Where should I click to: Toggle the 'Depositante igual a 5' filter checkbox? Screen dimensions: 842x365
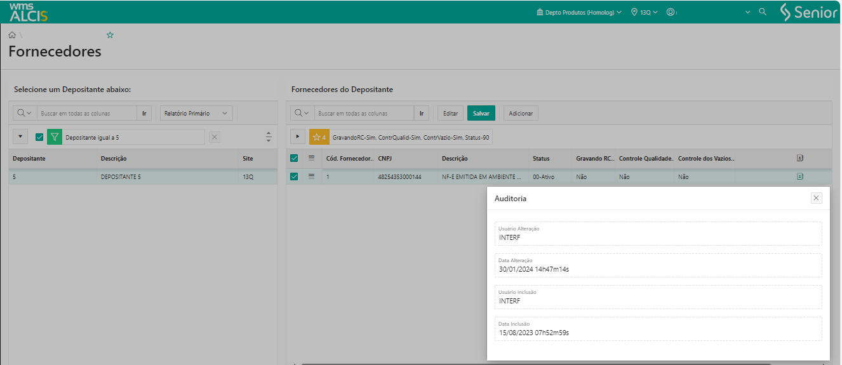[x=39, y=137]
